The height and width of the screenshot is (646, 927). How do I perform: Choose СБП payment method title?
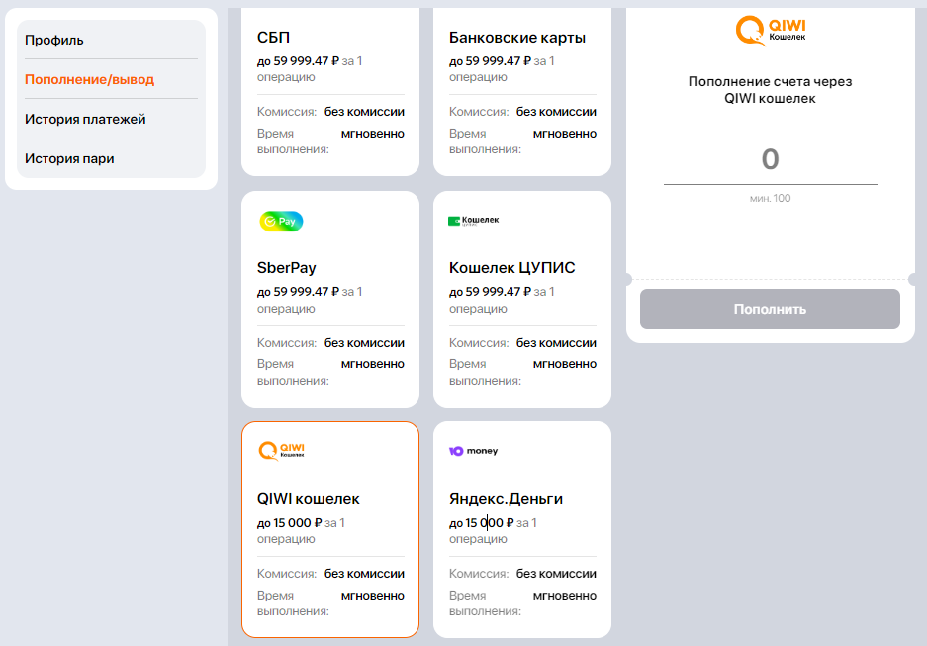[x=273, y=38]
